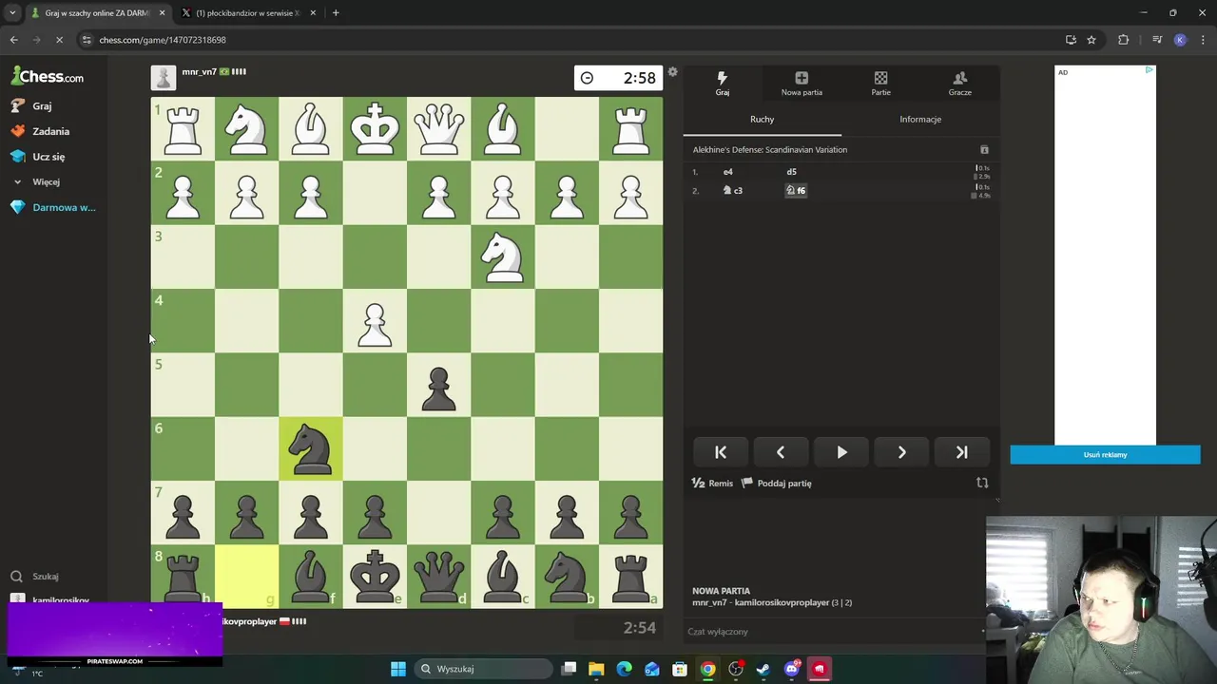Select knight f6 move in move list
The height and width of the screenshot is (684, 1217).
[x=796, y=190]
